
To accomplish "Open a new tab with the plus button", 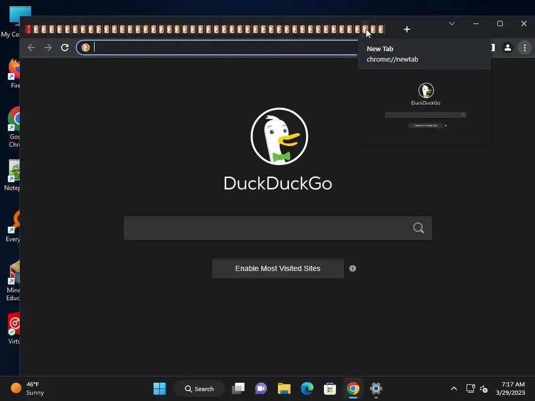I will pyautogui.click(x=406, y=29).
